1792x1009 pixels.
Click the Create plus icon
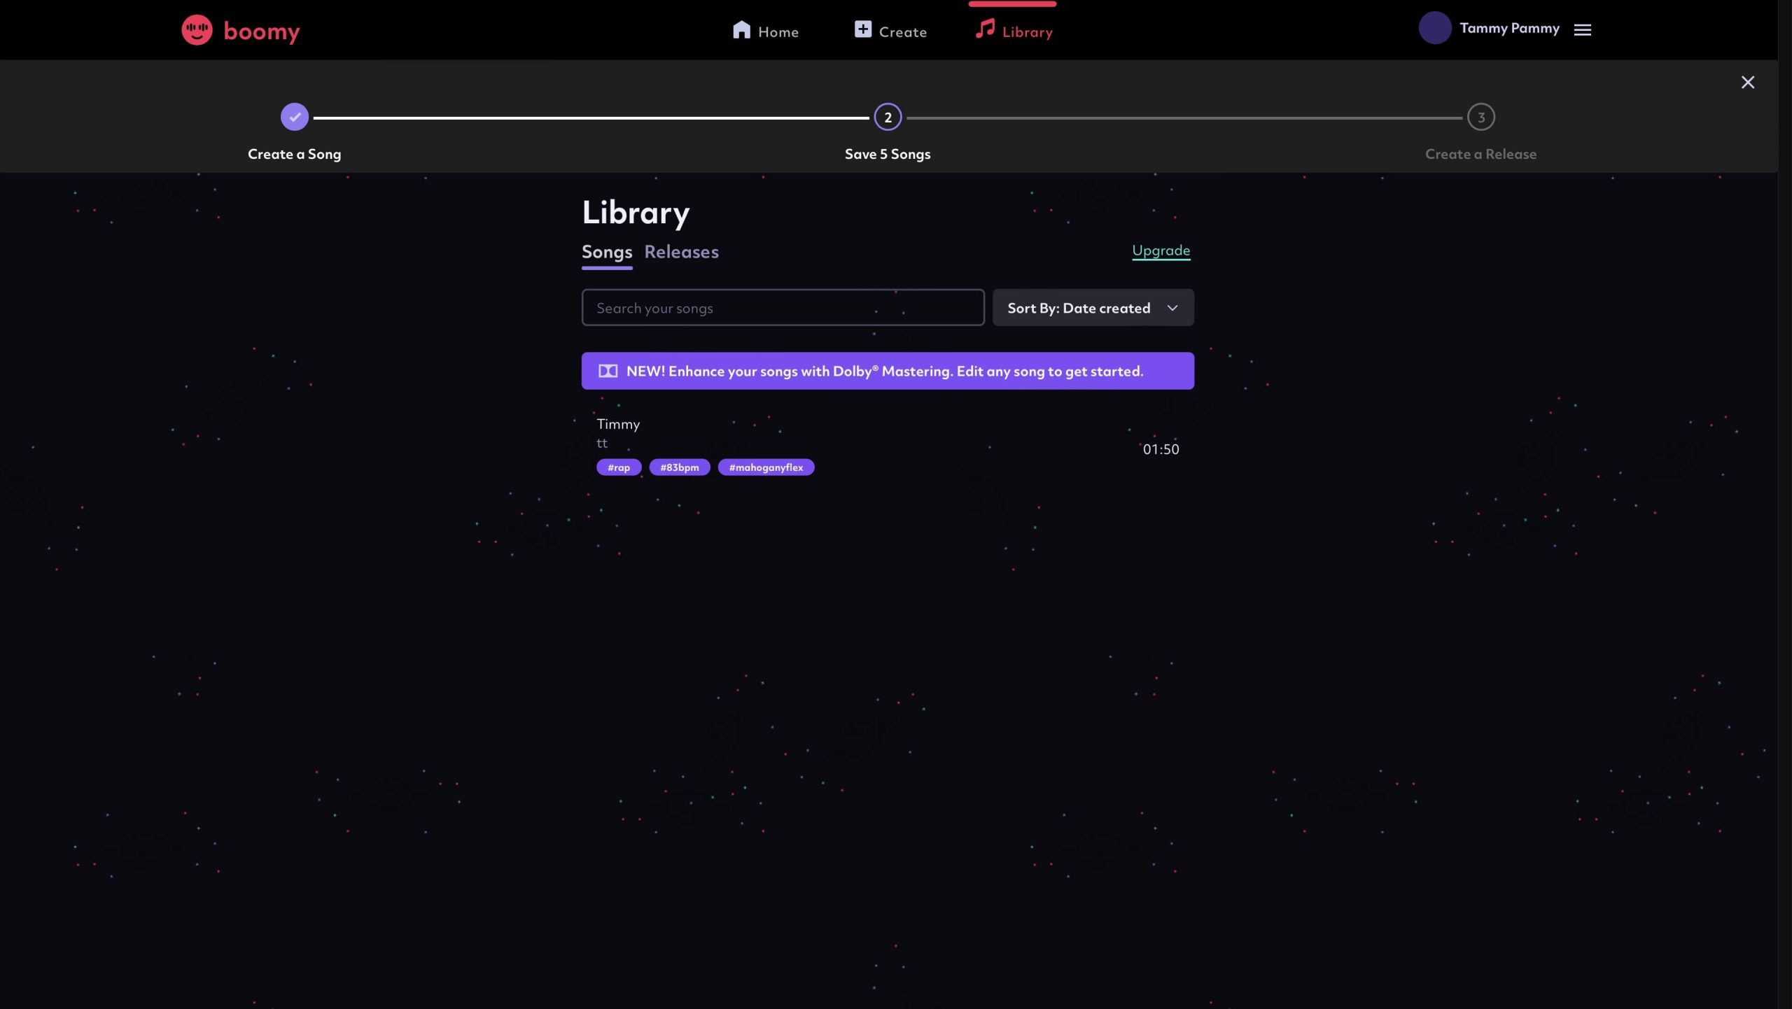(862, 29)
